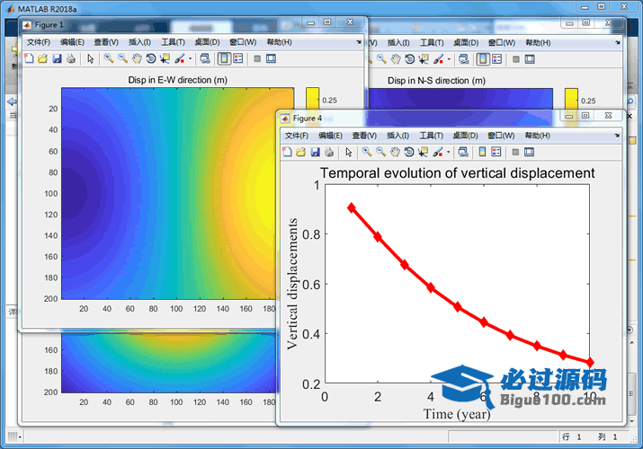Toggle Insert Colorbar button in Figure 4
The width and height of the screenshot is (643, 449).
point(482,153)
